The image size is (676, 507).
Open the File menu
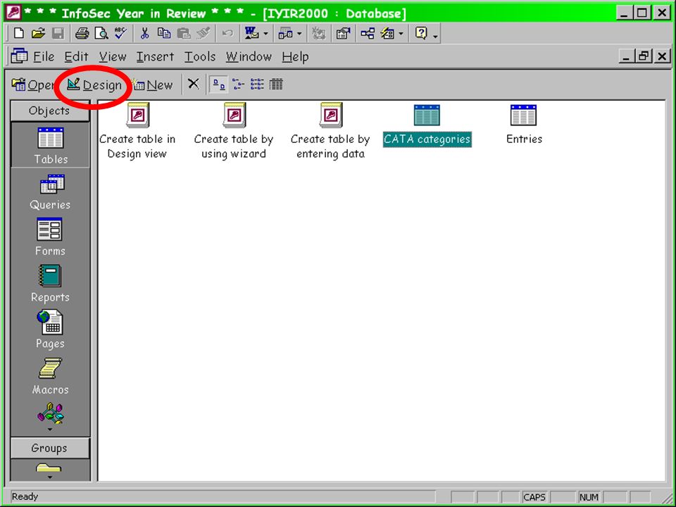(44, 56)
